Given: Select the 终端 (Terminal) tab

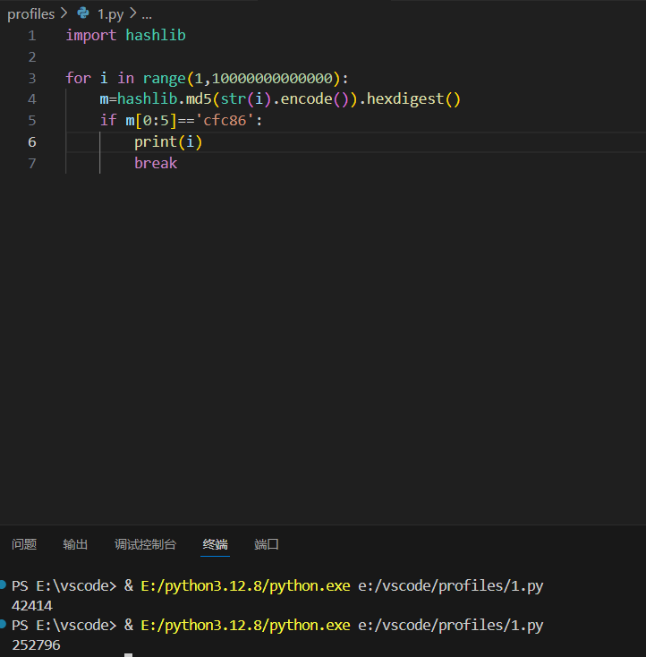Looking at the screenshot, I should pyautogui.click(x=215, y=544).
